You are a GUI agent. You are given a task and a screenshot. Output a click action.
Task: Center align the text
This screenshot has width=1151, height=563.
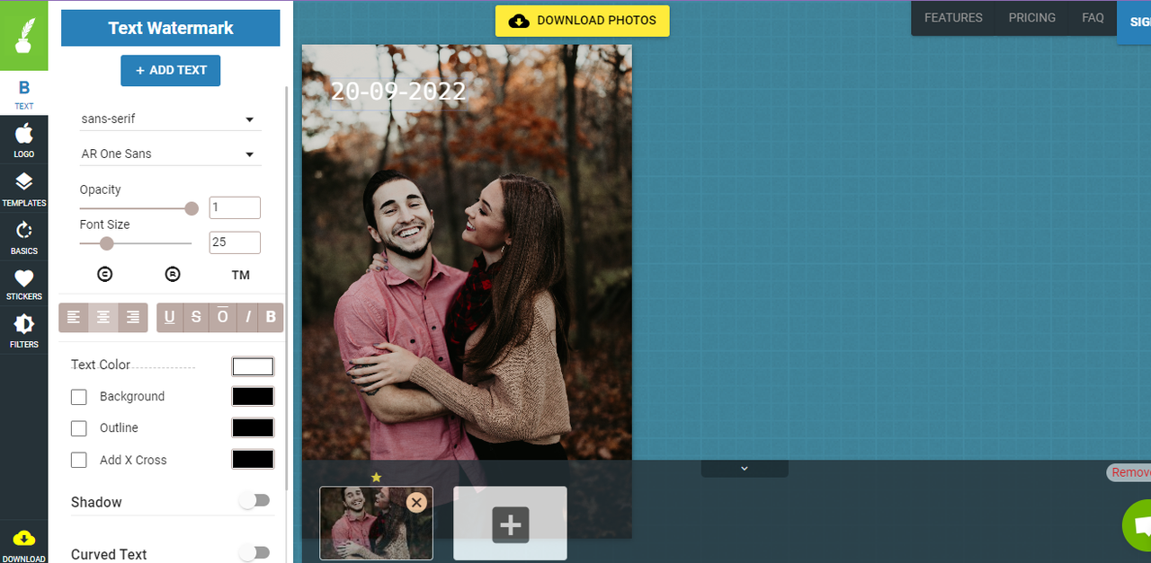[103, 317]
